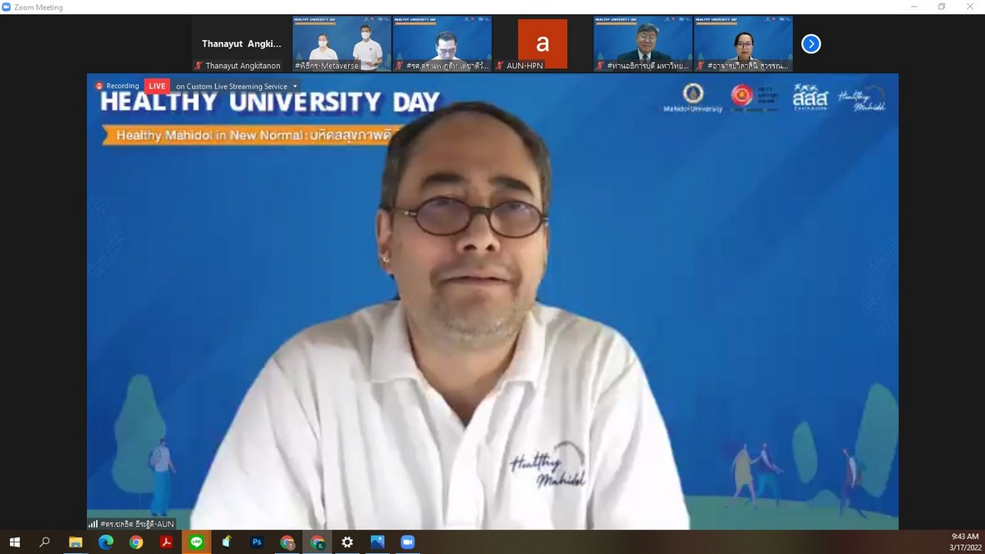Click the red Recording indicator icon
Screen dimensions: 985x554
pos(99,86)
